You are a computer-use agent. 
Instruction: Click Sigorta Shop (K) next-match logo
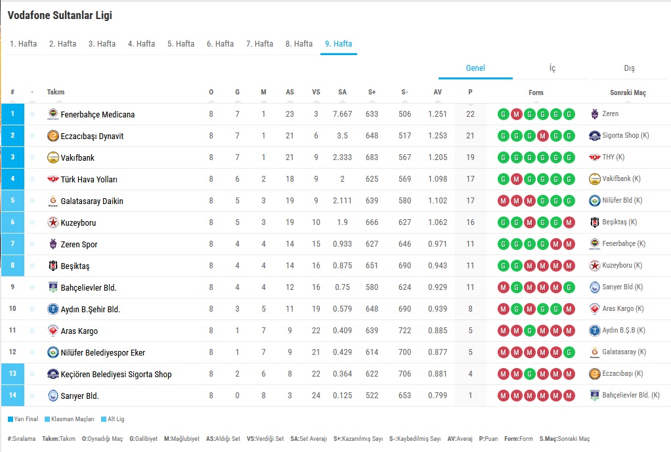pos(594,136)
